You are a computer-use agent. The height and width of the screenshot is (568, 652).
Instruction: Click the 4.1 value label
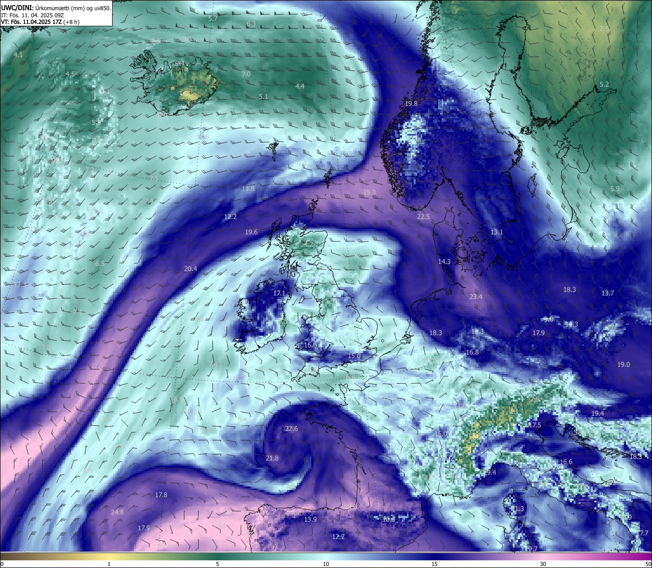(18, 55)
